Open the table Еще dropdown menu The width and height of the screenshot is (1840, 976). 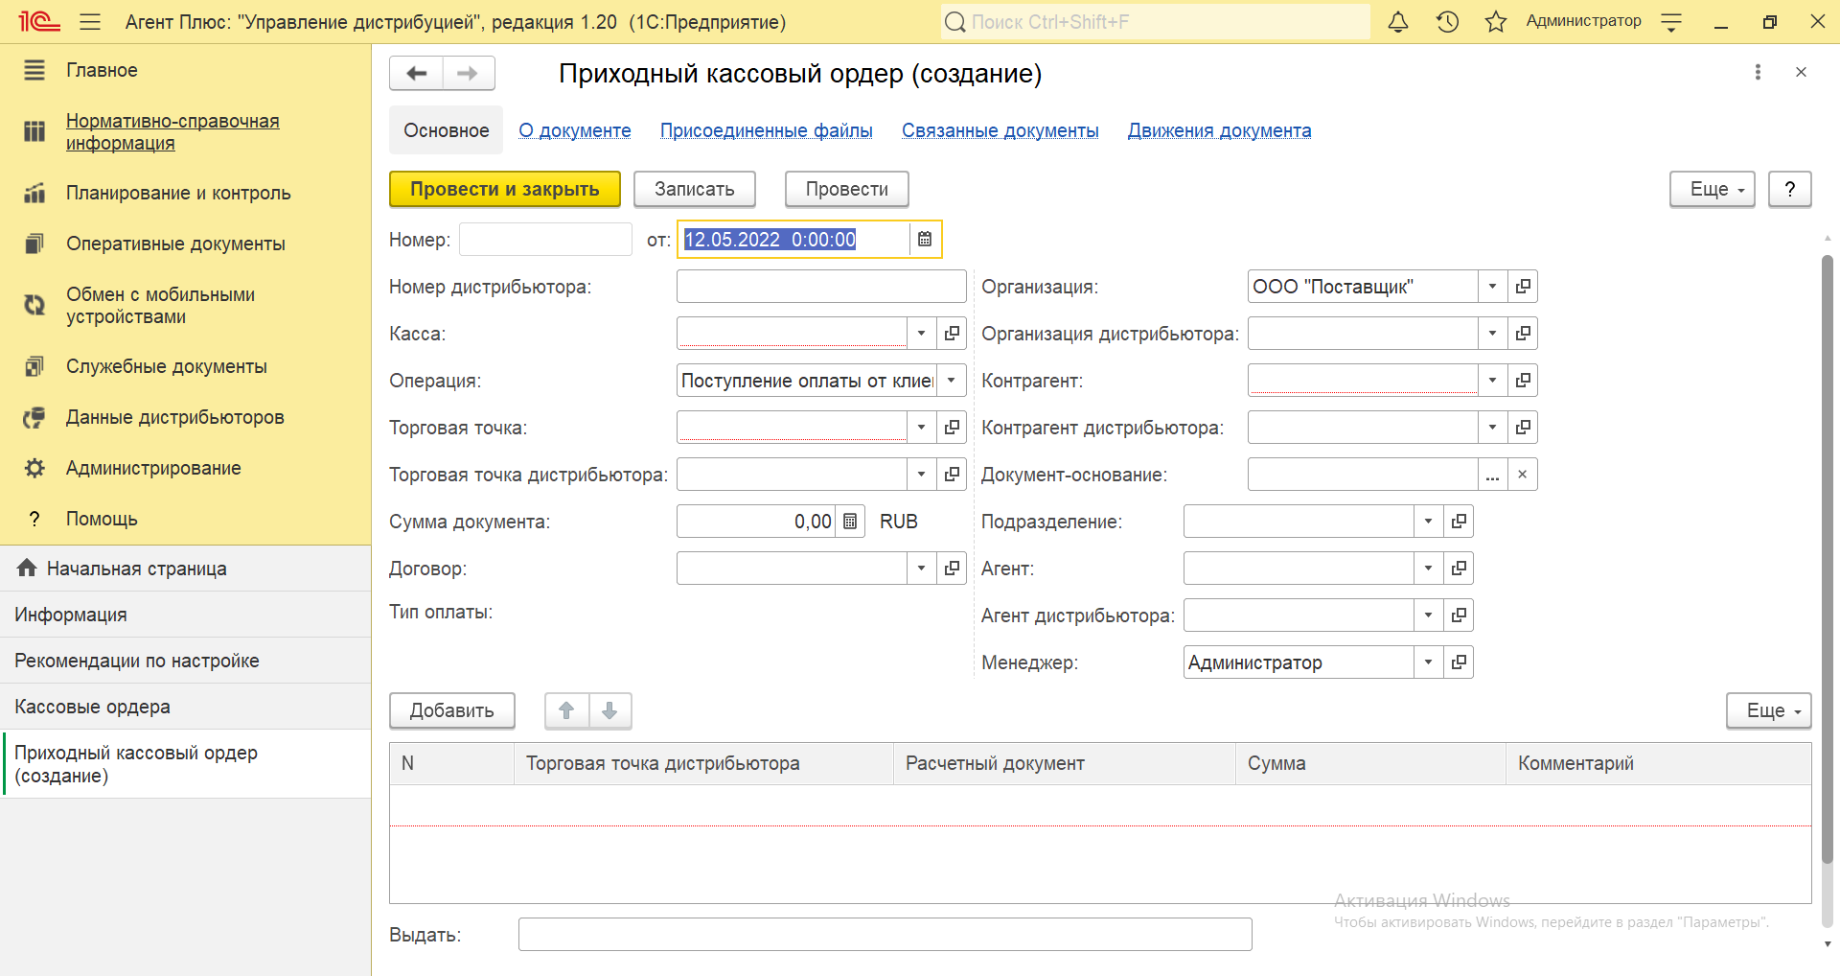(x=1769, y=710)
